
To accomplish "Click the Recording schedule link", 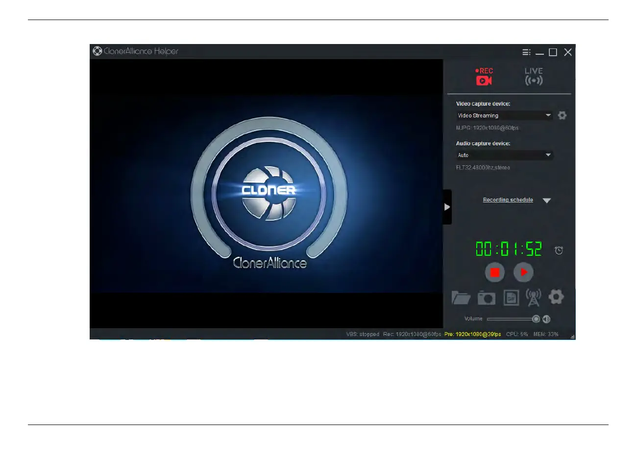I will (x=508, y=200).
